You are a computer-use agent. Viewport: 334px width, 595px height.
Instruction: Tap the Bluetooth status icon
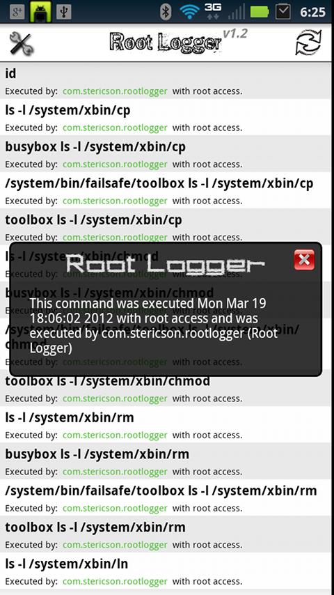click(166, 12)
